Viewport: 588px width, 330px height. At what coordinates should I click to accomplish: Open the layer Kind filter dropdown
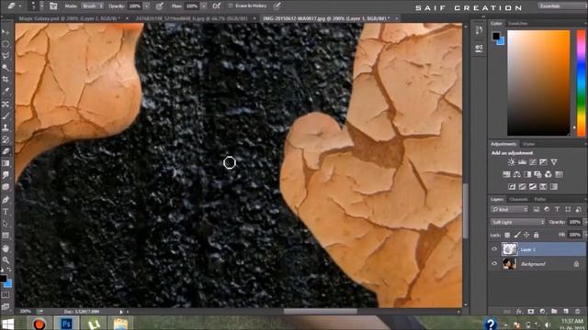pos(509,210)
